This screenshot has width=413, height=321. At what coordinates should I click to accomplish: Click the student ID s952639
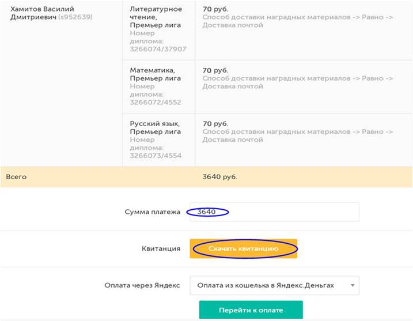[x=75, y=17]
